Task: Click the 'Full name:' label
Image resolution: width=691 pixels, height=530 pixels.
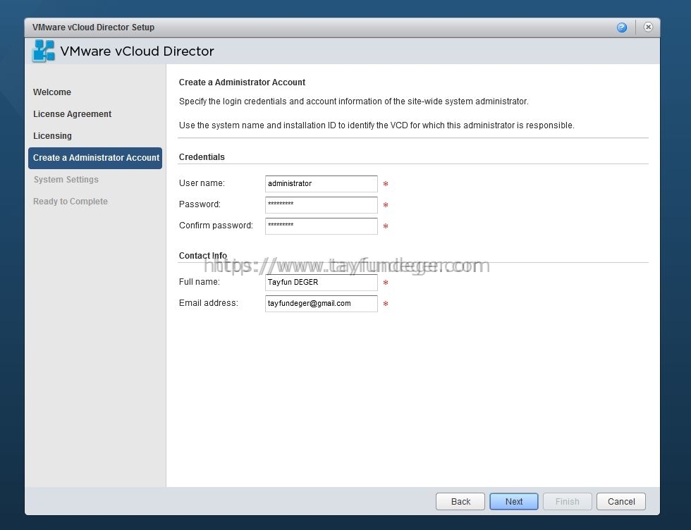Action: pyautogui.click(x=199, y=281)
